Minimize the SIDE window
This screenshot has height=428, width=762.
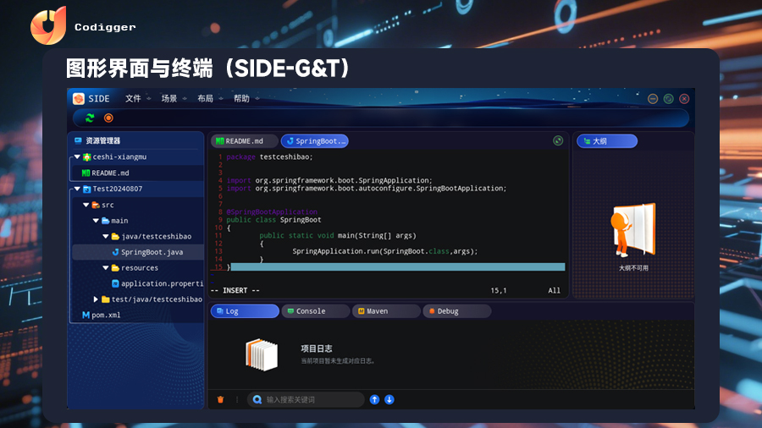tap(653, 98)
